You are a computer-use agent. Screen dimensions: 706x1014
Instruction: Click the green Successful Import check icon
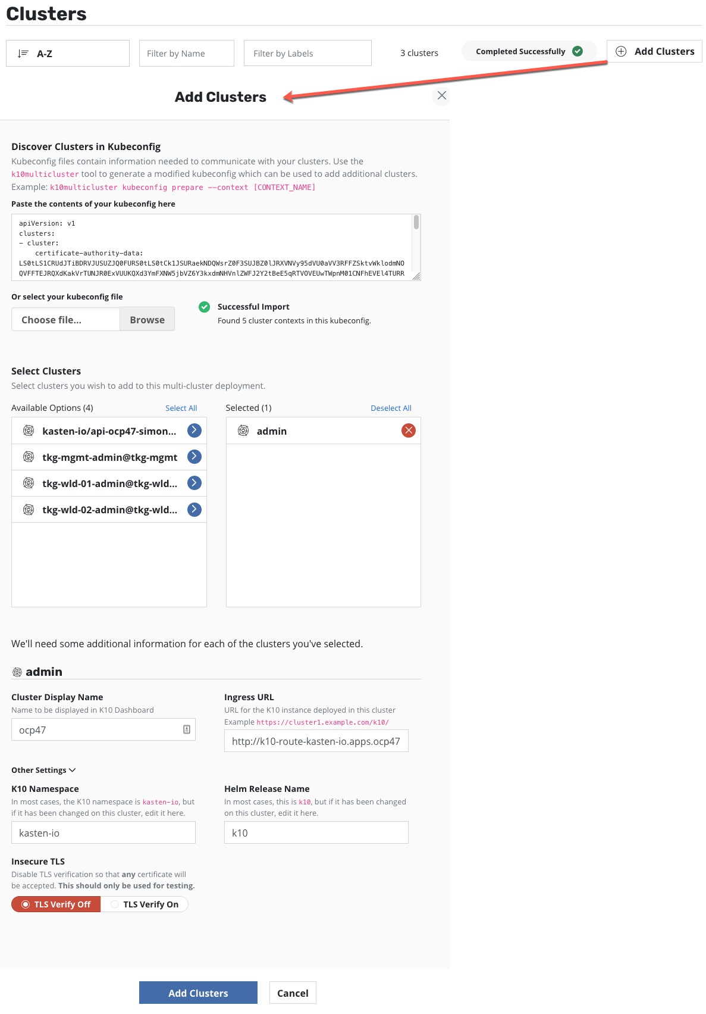pos(204,307)
